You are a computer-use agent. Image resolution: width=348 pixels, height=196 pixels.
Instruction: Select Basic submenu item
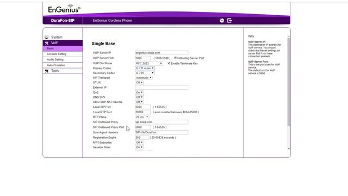coord(63,48)
